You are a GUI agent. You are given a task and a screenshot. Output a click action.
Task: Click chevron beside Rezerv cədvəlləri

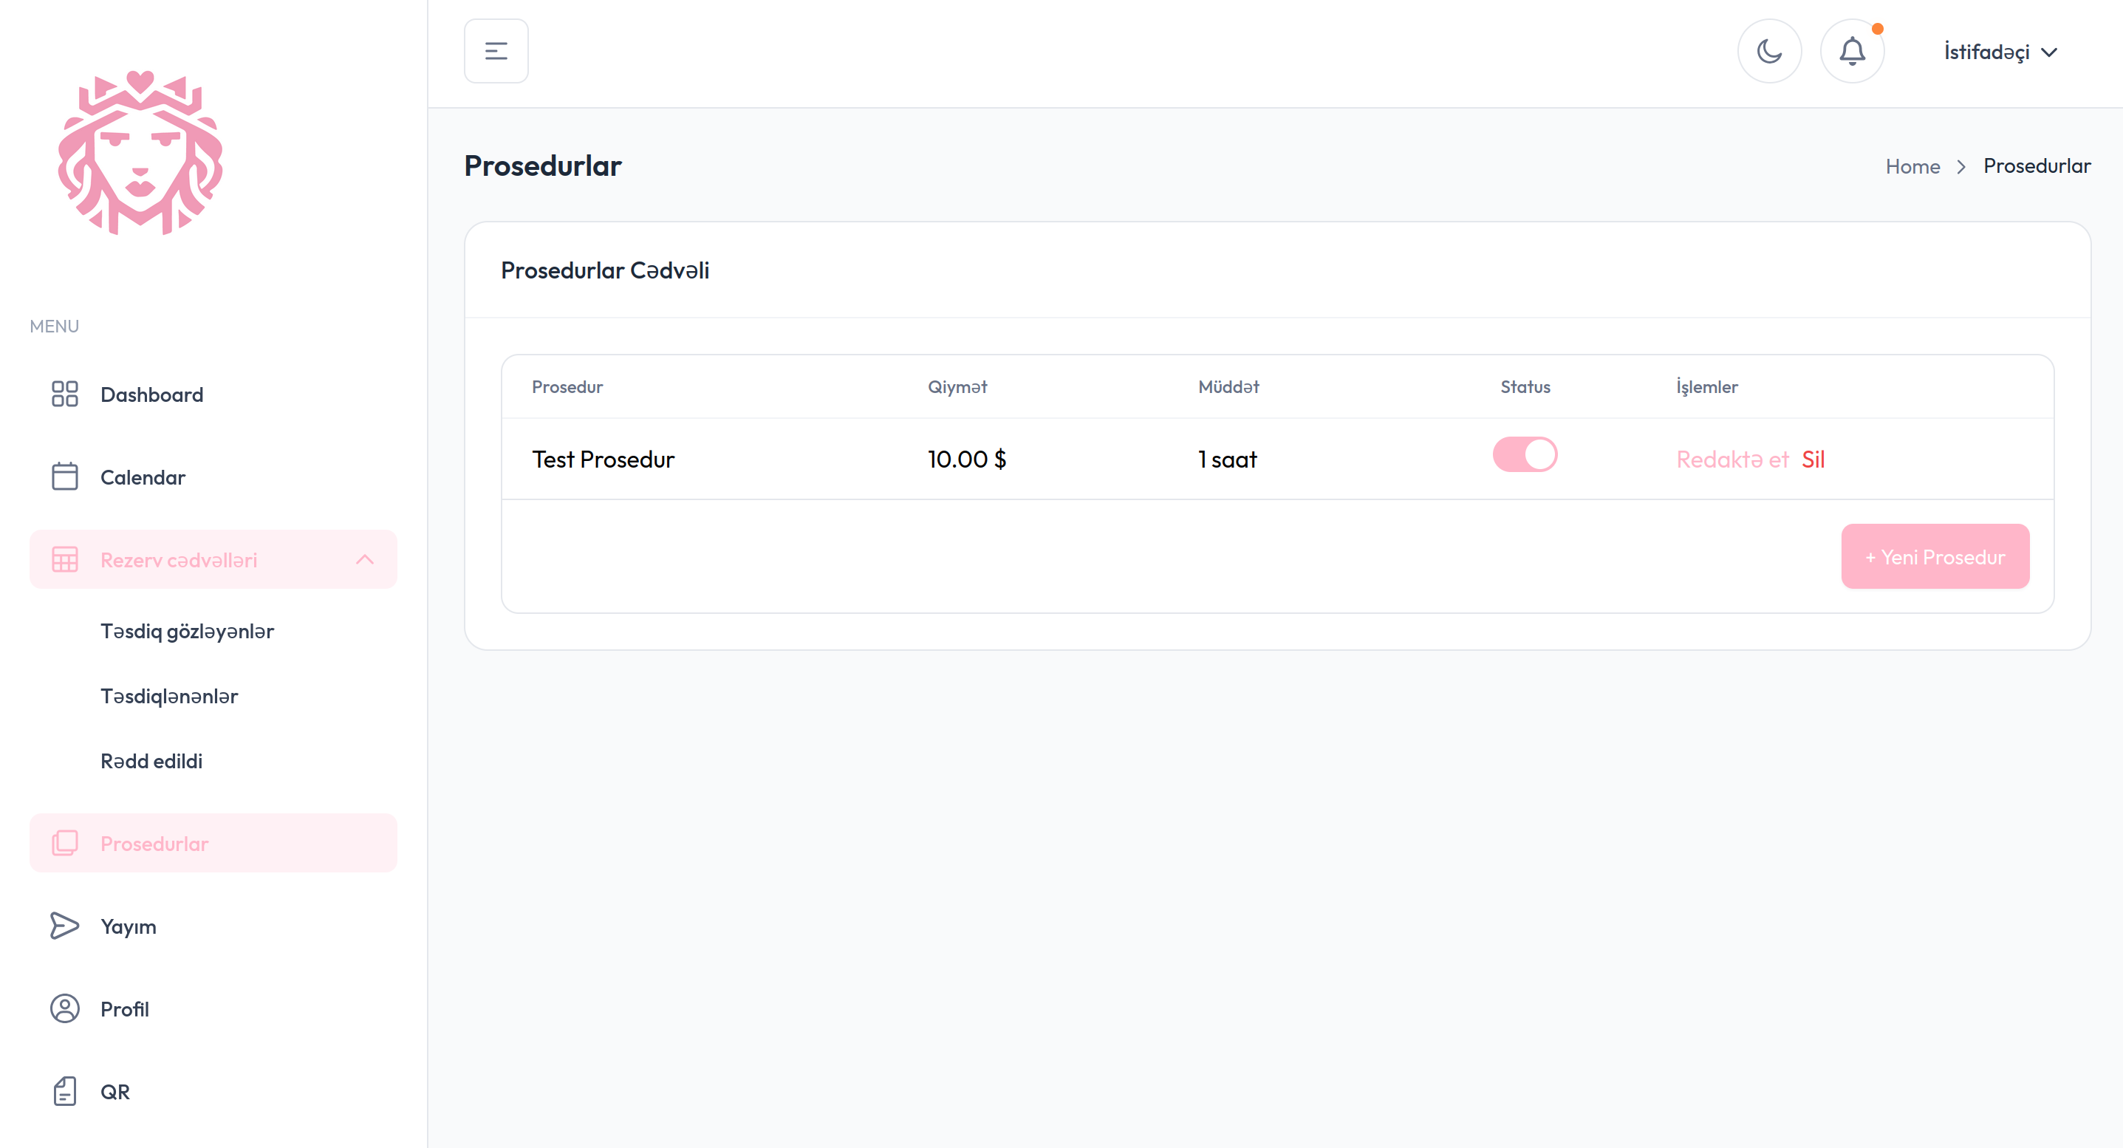pos(364,559)
